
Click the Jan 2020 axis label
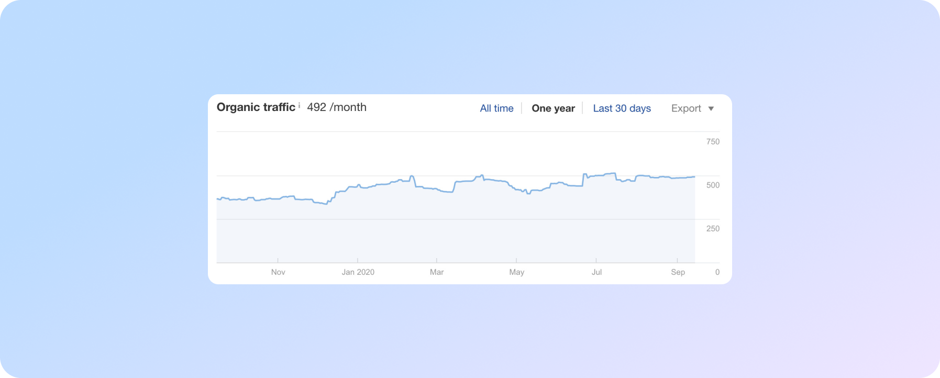358,272
